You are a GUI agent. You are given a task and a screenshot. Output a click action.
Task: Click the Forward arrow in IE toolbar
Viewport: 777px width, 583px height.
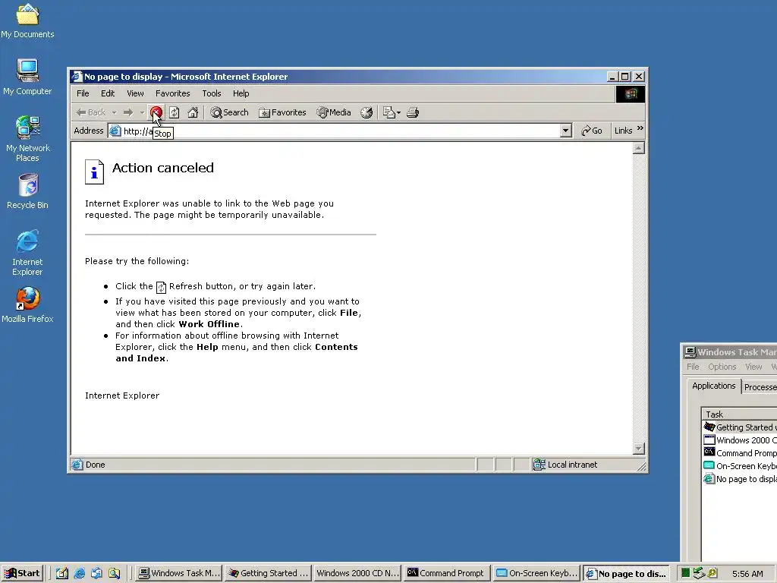click(127, 112)
